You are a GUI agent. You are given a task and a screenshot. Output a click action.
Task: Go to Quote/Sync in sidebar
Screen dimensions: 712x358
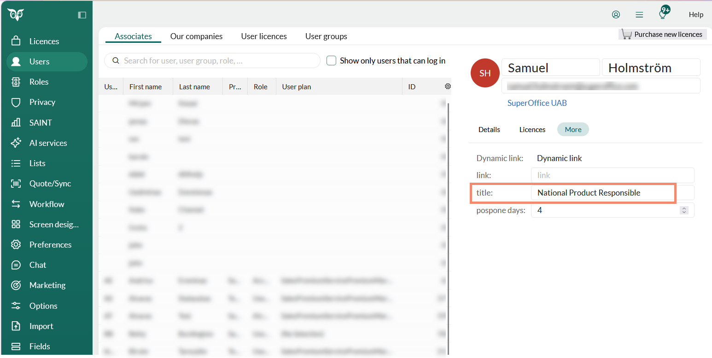[x=50, y=184]
